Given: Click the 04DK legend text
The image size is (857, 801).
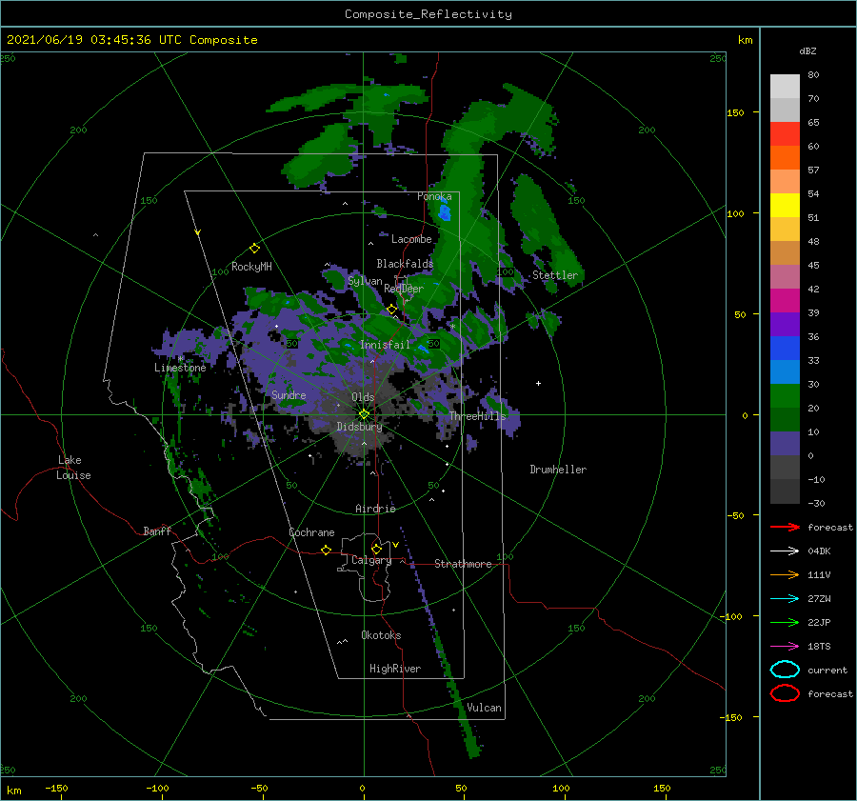Looking at the screenshot, I should [819, 551].
